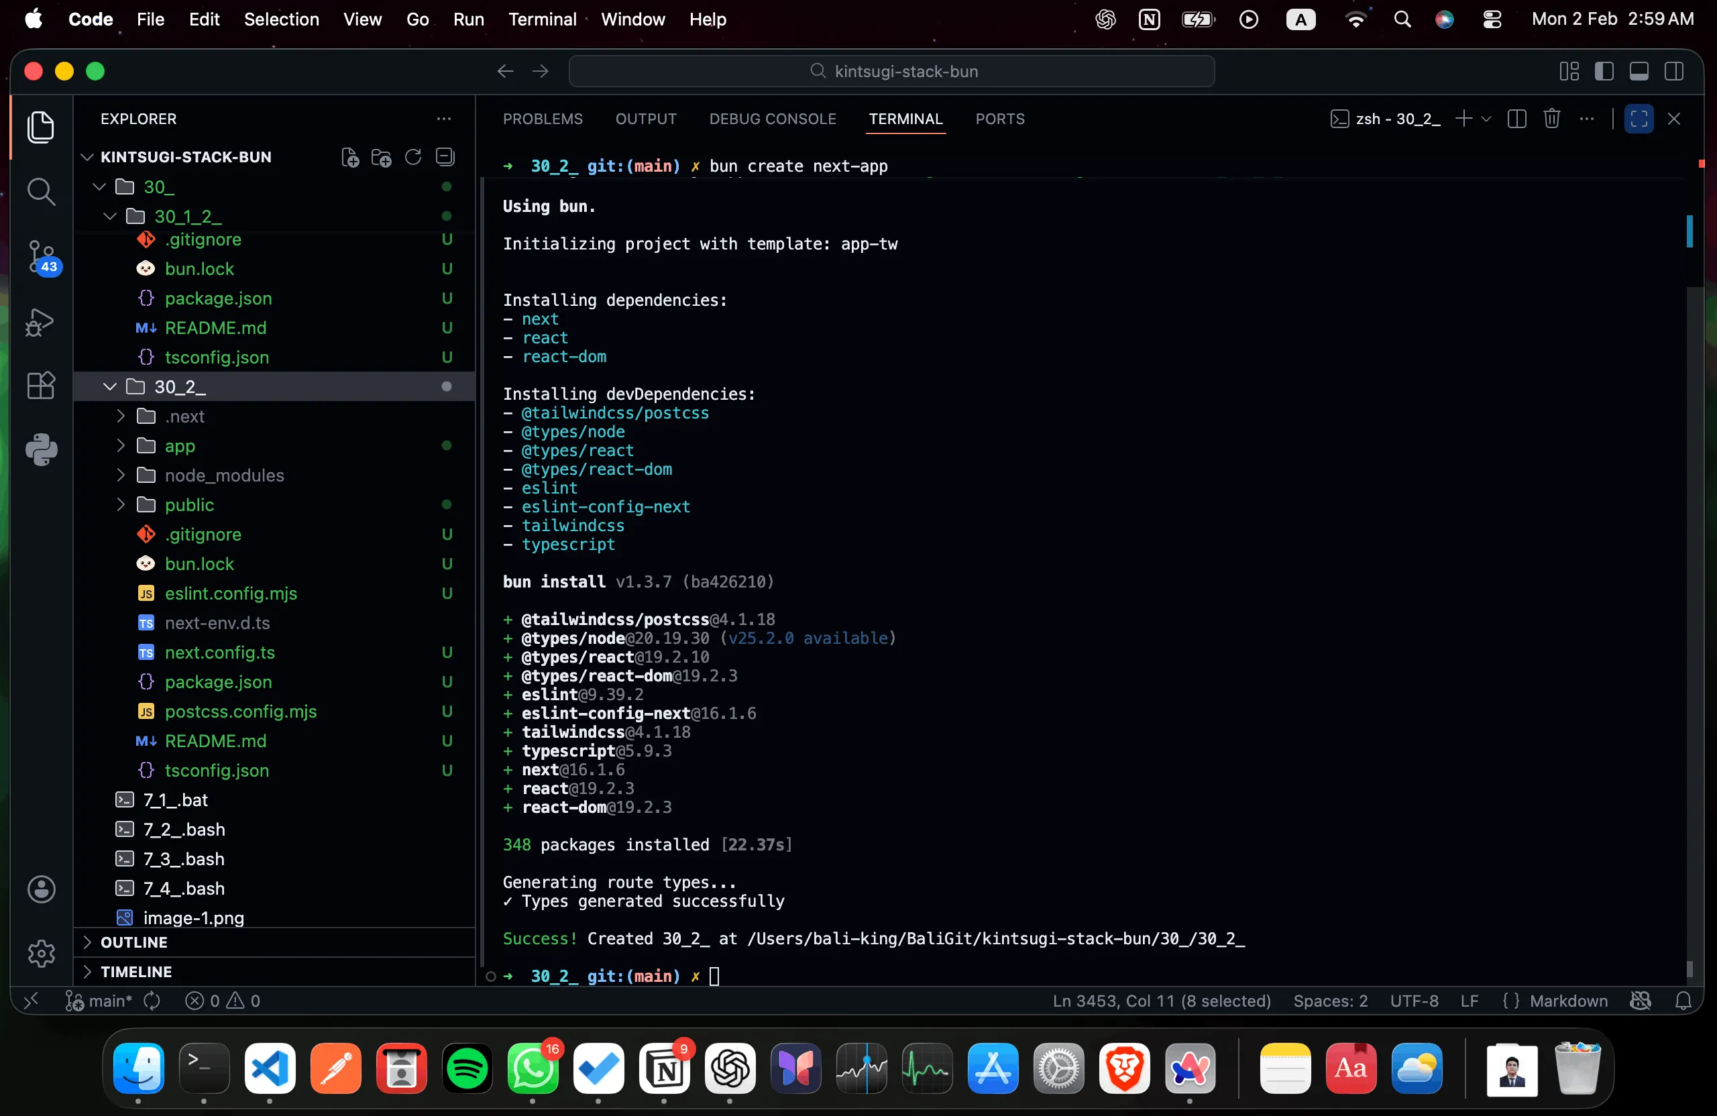Image resolution: width=1717 pixels, height=1116 pixels.
Task: Click the New File icon in Explorer
Action: [350, 157]
